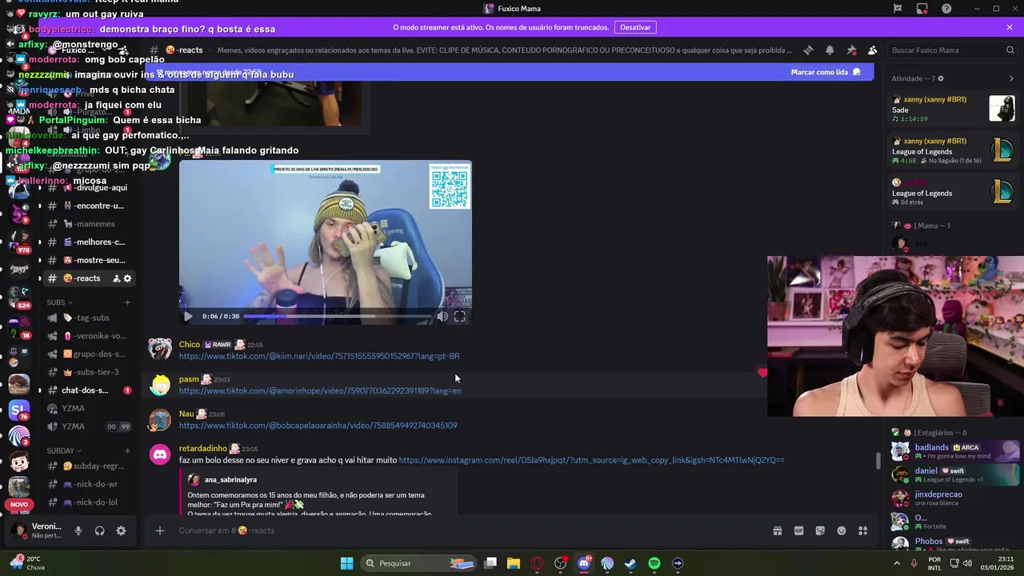Open the chat-dos-s channel
1024x576 pixels.
(88, 390)
